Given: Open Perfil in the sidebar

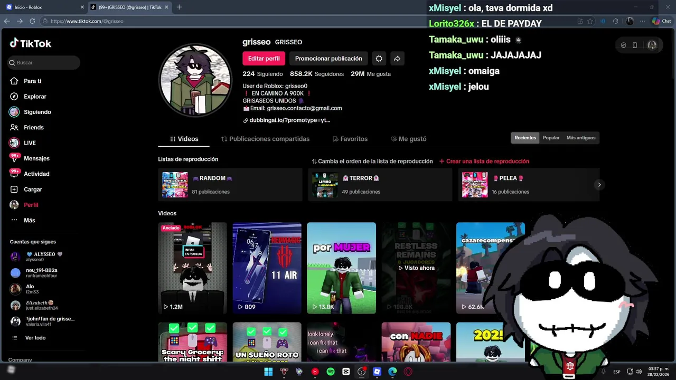Looking at the screenshot, I should coord(24,205).
